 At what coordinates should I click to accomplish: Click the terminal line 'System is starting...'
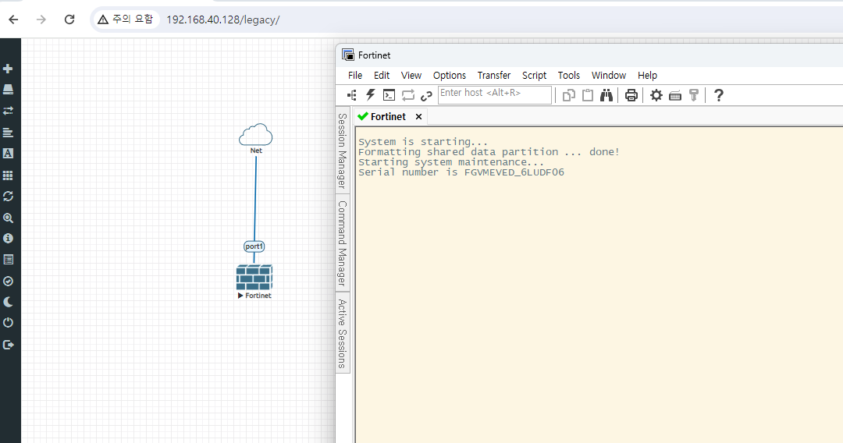pyautogui.click(x=423, y=142)
